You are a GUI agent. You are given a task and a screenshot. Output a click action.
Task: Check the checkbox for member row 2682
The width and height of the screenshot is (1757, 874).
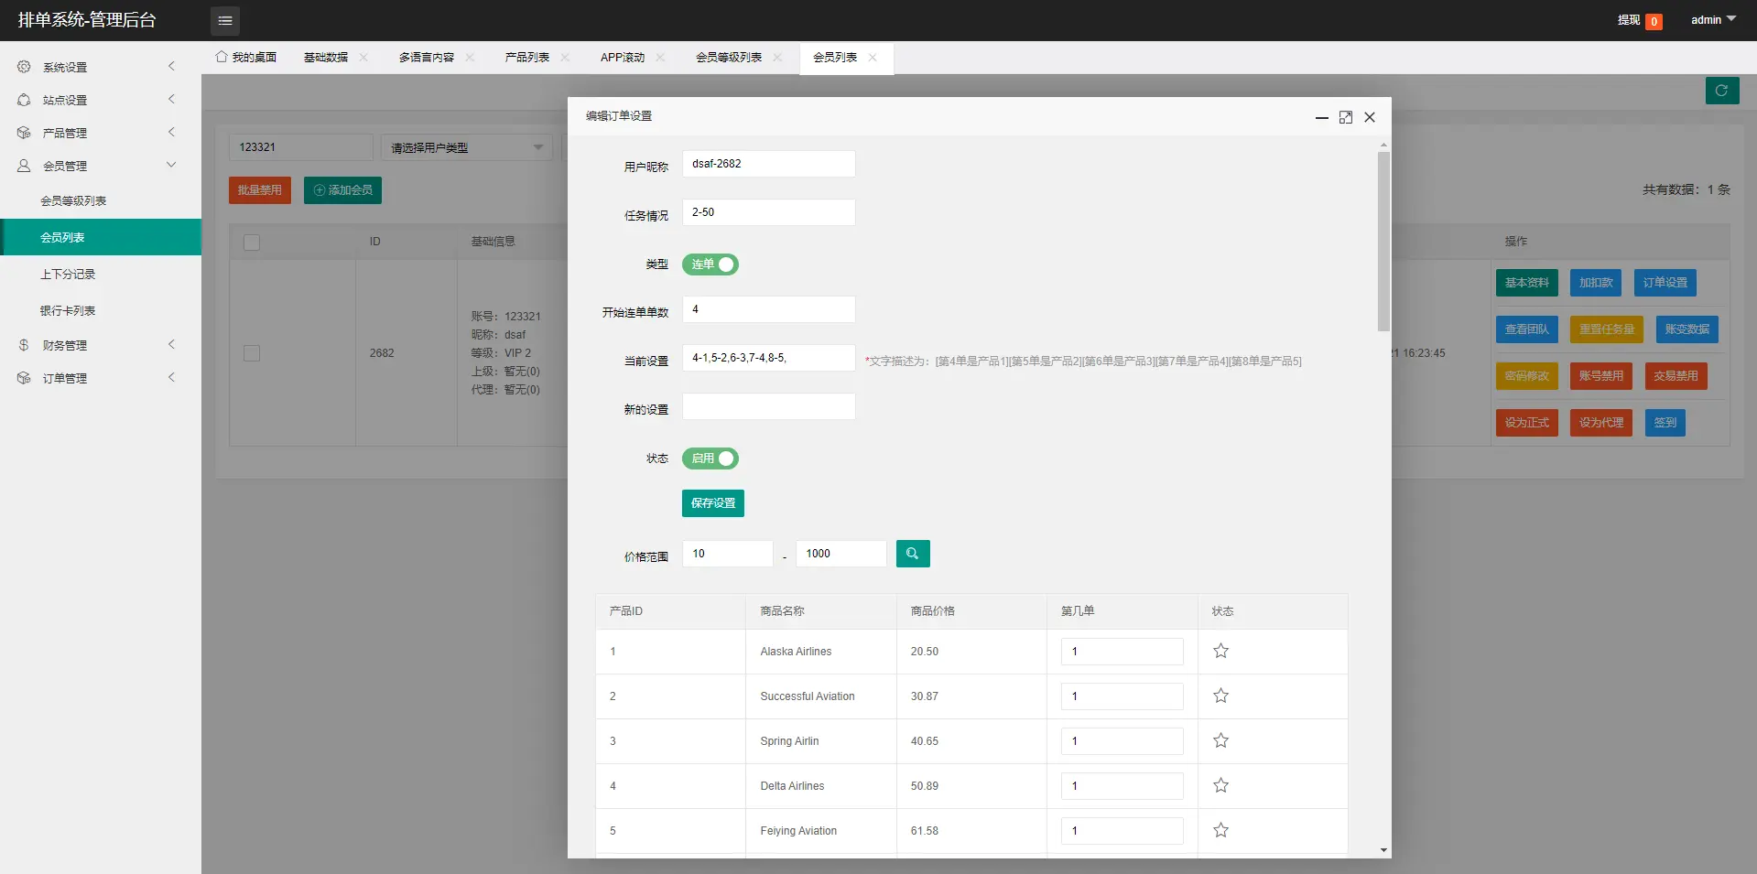pos(252,353)
